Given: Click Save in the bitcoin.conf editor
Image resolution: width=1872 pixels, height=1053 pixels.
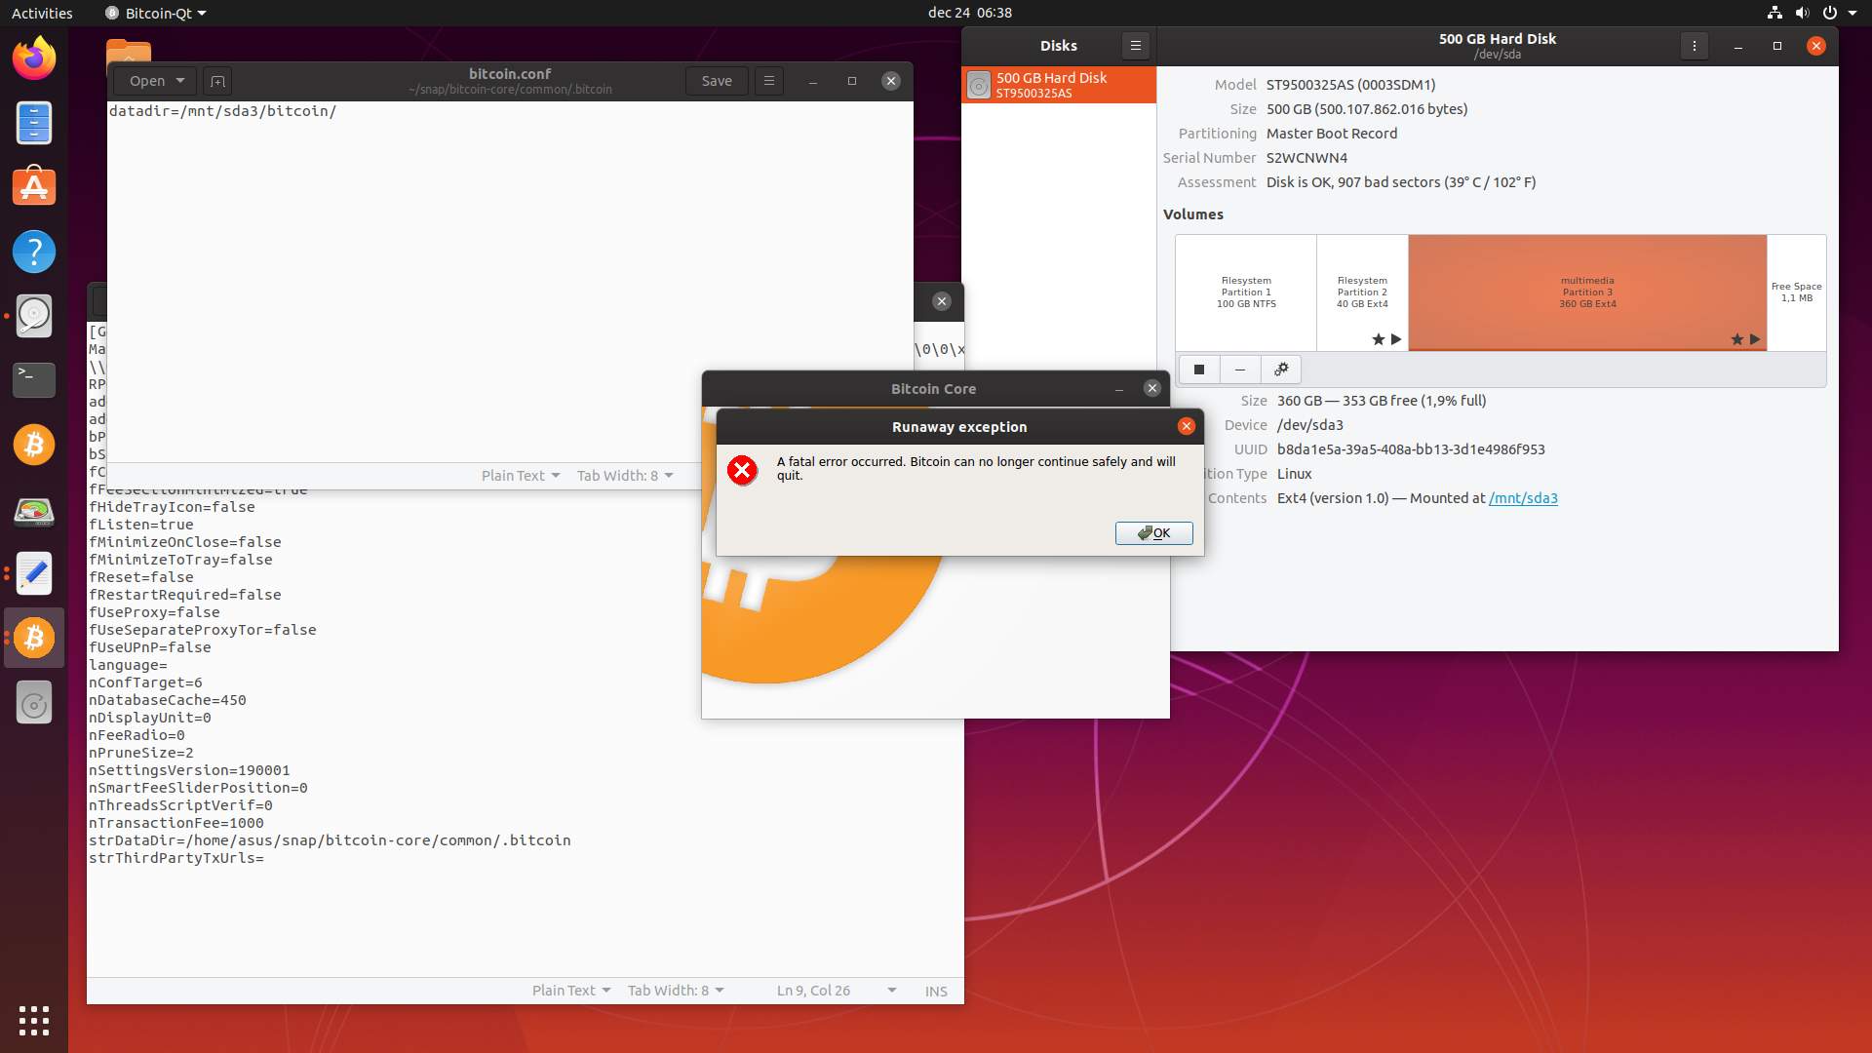Looking at the screenshot, I should [x=717, y=81].
